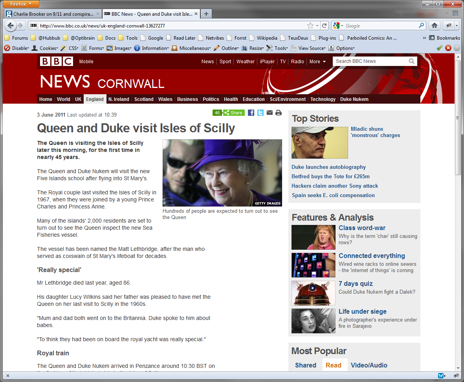This screenshot has height=382, width=464.
Task: Open 'Hackers claim another Sony attack'
Action: point(335,186)
